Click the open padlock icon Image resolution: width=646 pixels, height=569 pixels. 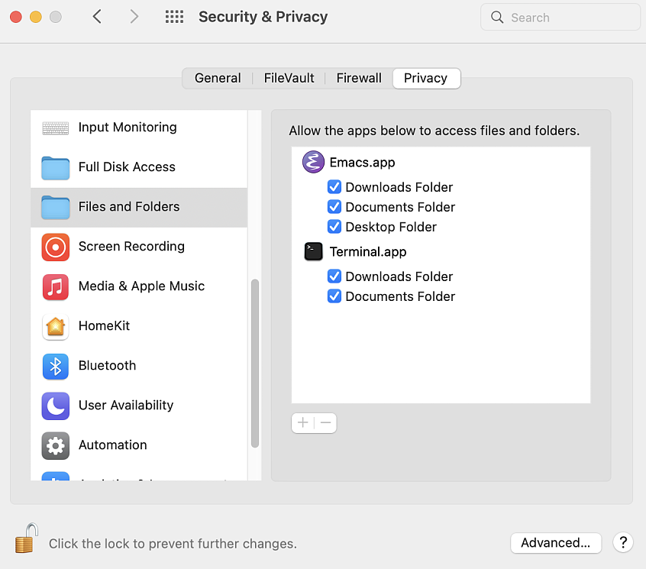pos(27,538)
